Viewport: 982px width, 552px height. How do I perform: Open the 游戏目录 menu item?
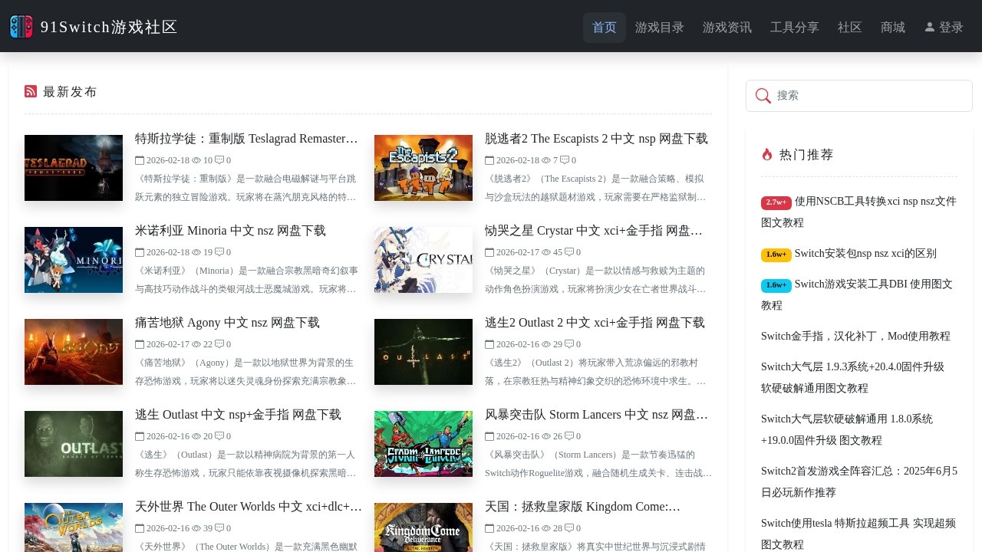coord(659,27)
